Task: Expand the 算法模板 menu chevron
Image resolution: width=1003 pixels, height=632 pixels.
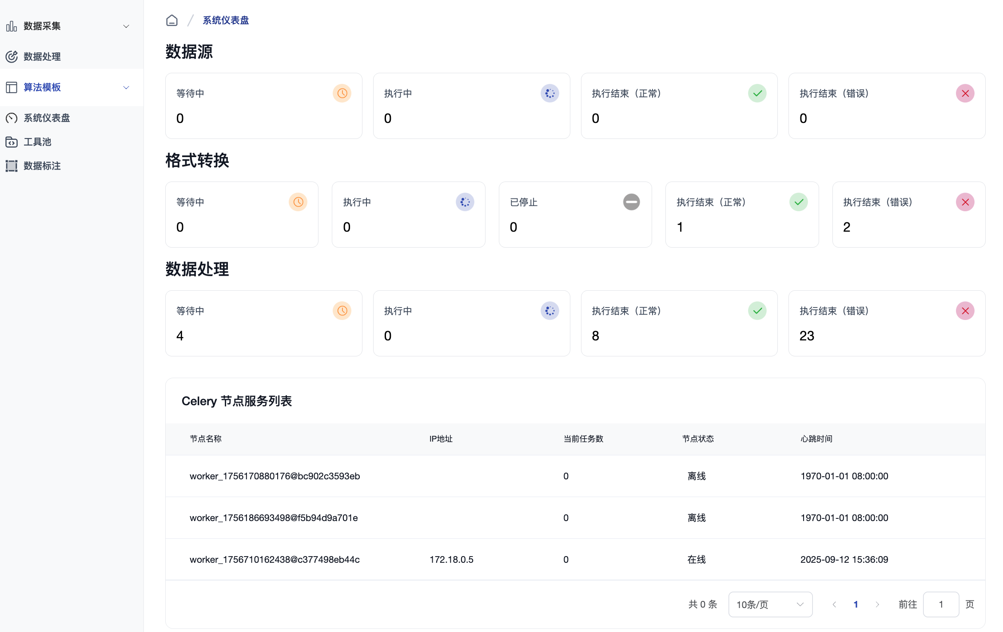Action: pyautogui.click(x=126, y=87)
